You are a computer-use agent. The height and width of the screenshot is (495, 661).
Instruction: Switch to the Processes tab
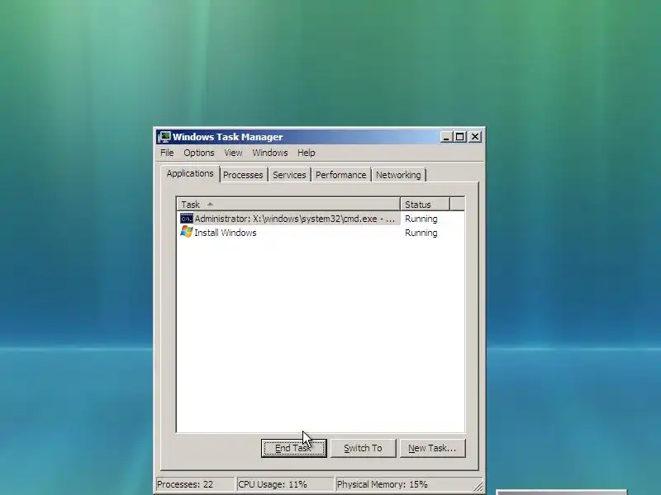243,175
